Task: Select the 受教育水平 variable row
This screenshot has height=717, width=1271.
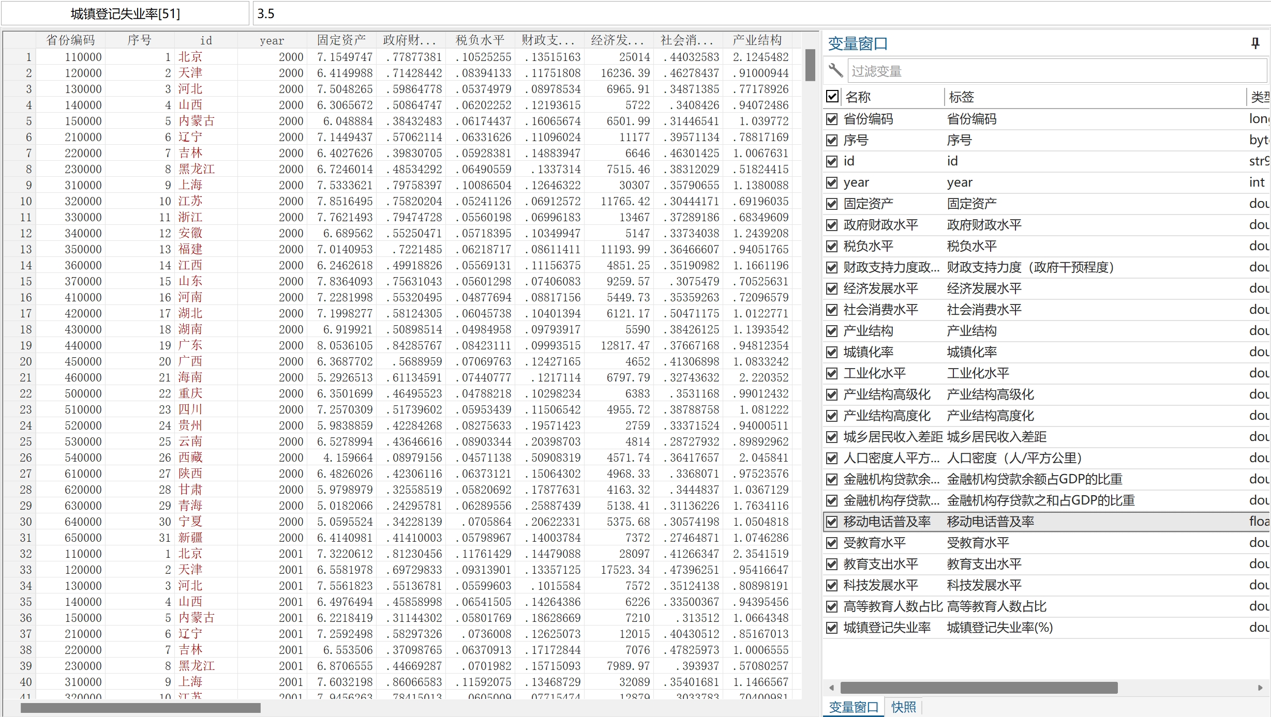Action: pyautogui.click(x=874, y=543)
